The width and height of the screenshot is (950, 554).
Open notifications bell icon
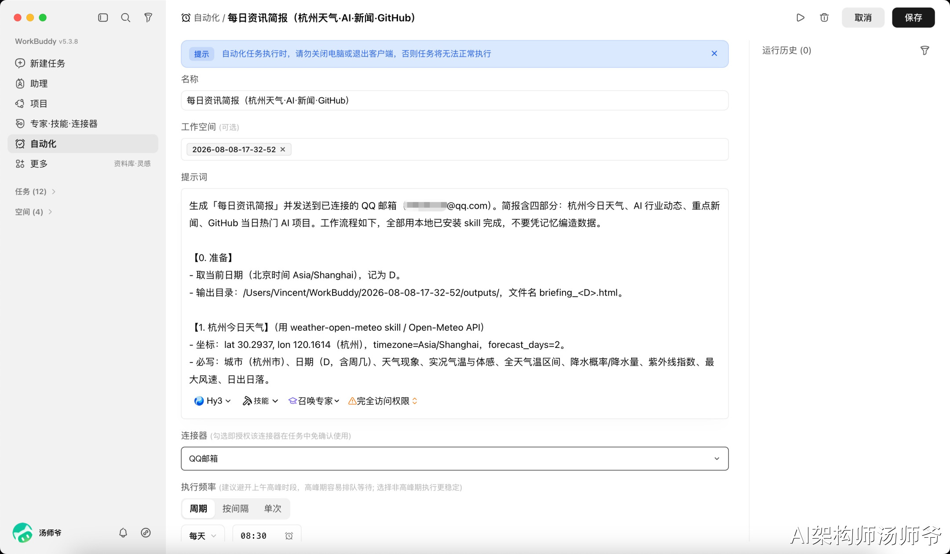[x=123, y=532]
